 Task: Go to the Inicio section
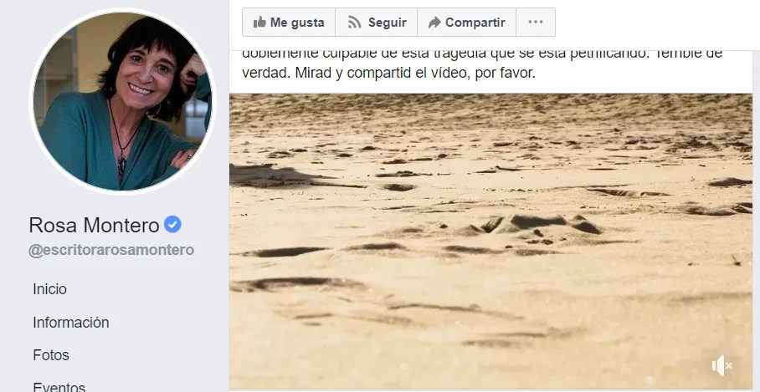click(50, 289)
